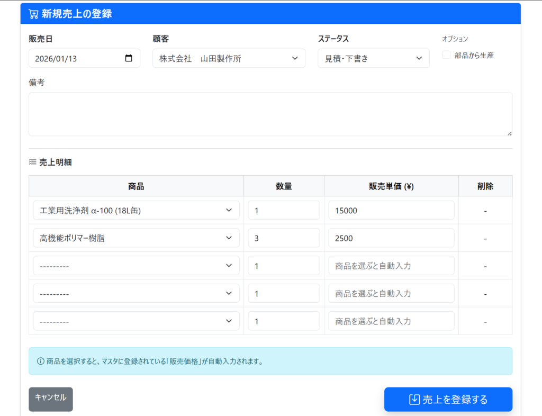Click the calendar icon in 販売日 field
Viewport: 542px width, 416px height.
[129, 58]
